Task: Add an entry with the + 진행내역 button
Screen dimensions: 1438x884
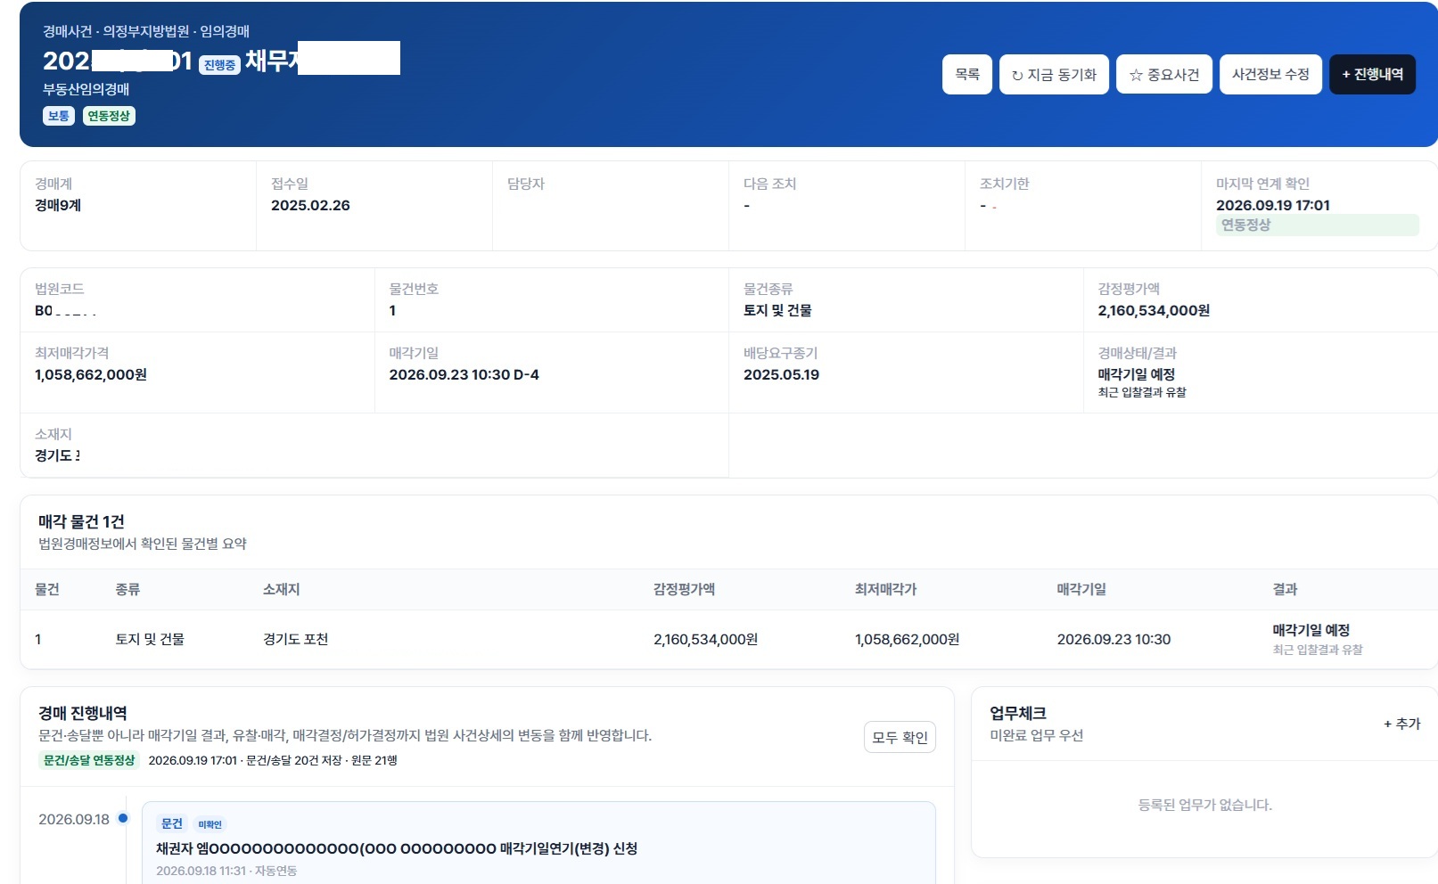Action: (x=1372, y=75)
